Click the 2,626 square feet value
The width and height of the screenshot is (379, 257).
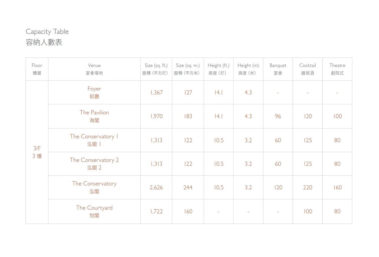156,187
